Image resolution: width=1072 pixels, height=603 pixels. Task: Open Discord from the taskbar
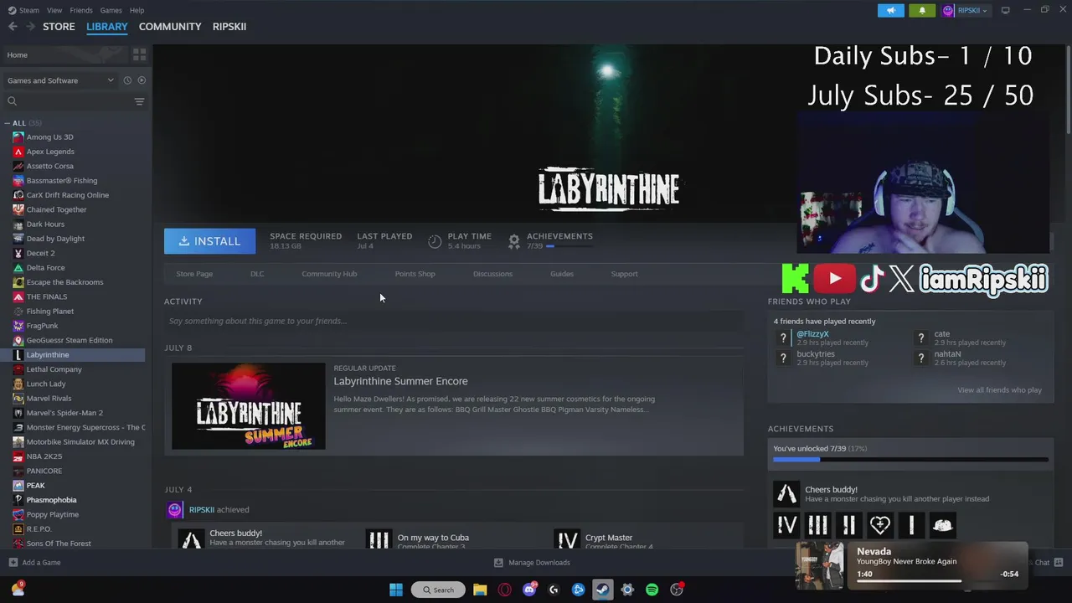tap(529, 590)
